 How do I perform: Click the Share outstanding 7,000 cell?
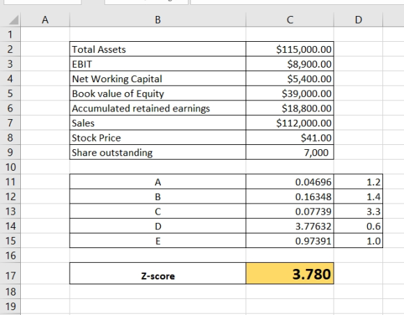click(290, 153)
